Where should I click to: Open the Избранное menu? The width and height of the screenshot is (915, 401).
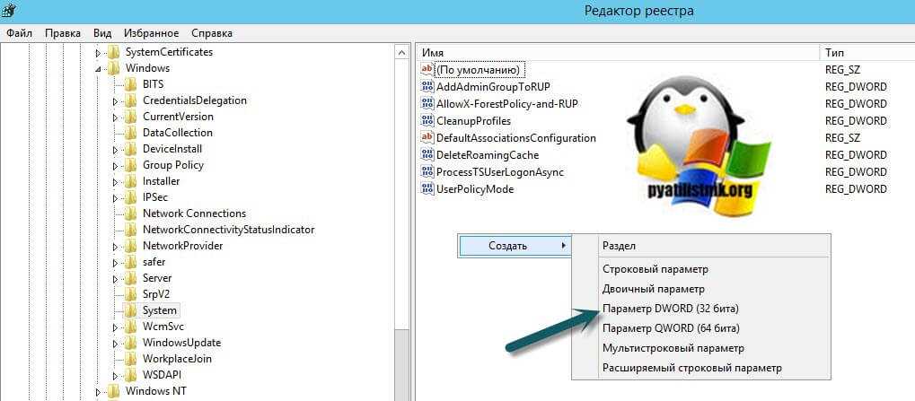pos(152,33)
